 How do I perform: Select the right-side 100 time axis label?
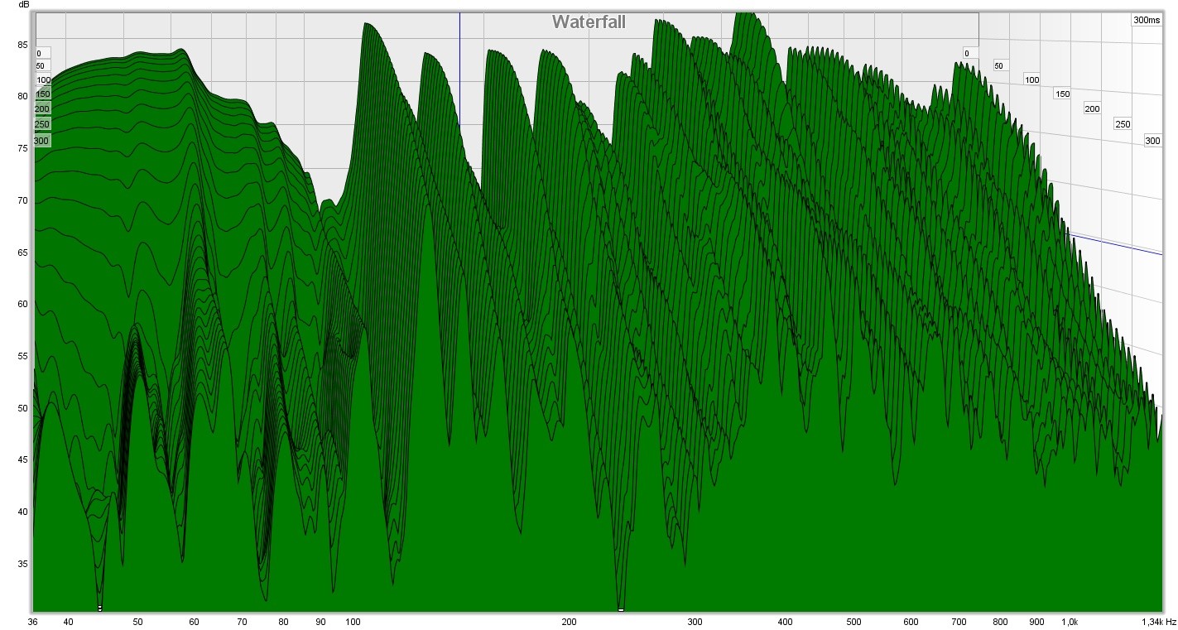1031,79
